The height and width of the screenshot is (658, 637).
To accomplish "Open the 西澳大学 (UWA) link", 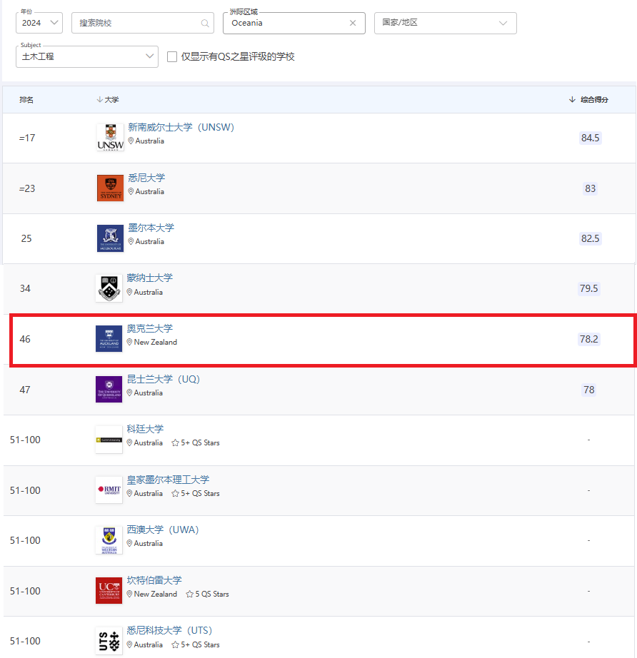I will coord(163,530).
